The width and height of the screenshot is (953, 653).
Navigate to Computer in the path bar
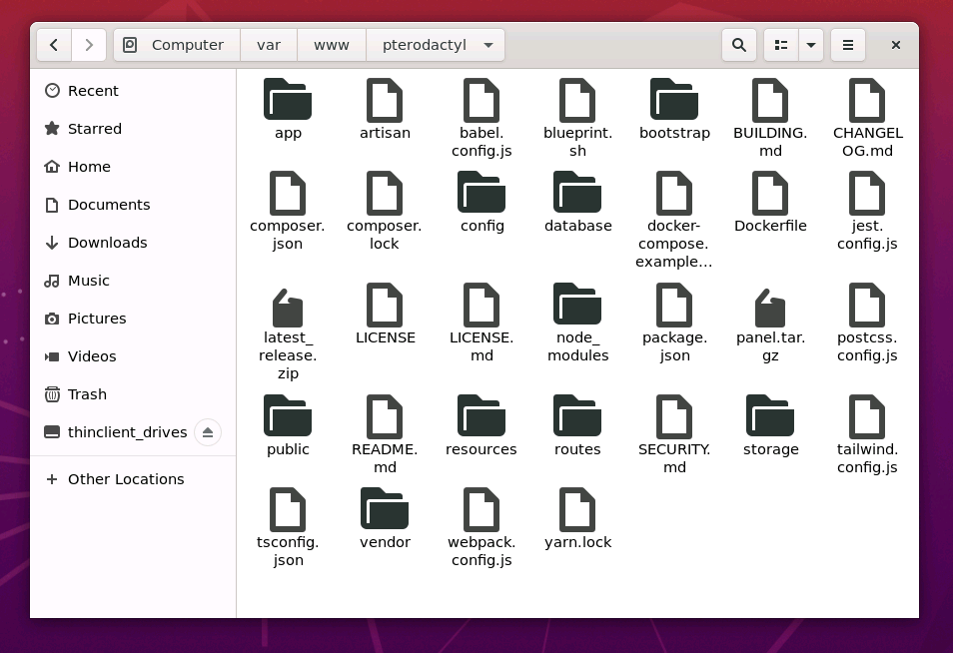click(177, 45)
